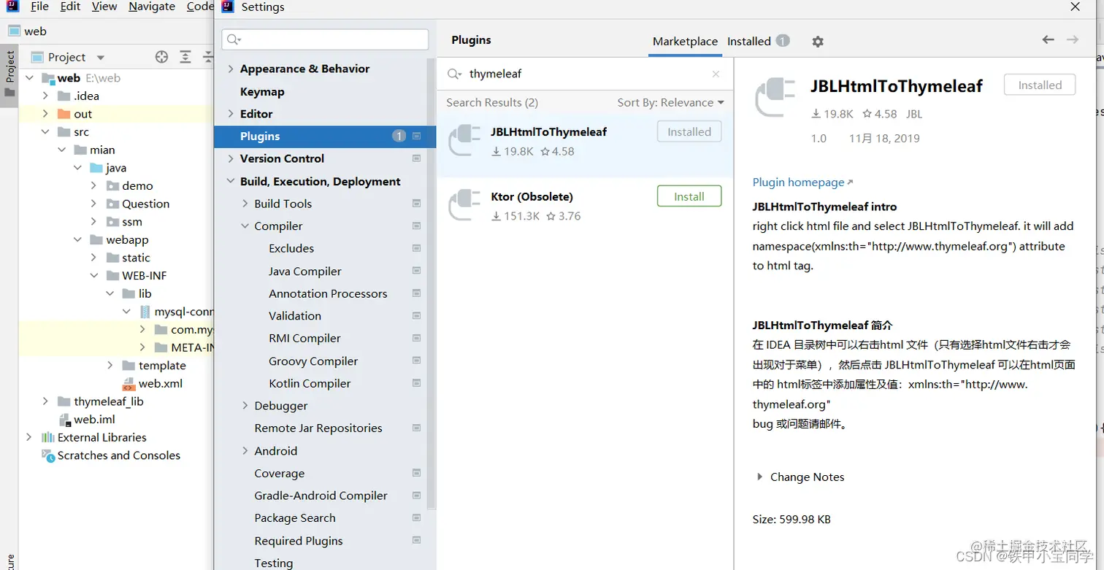Click the JBL vendor name
This screenshot has width=1104, height=570.
pyautogui.click(x=914, y=114)
